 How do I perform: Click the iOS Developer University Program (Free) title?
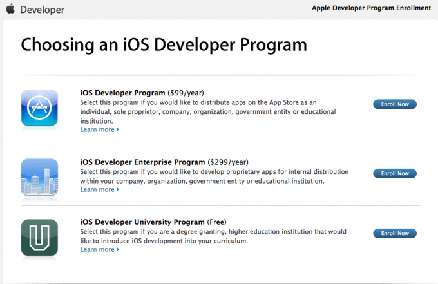pyautogui.click(x=153, y=222)
